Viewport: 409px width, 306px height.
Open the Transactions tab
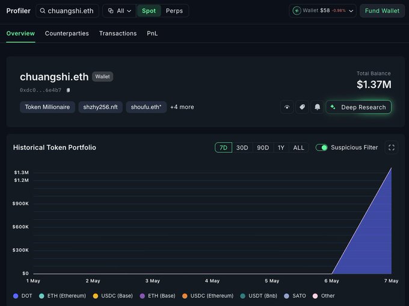pos(118,34)
